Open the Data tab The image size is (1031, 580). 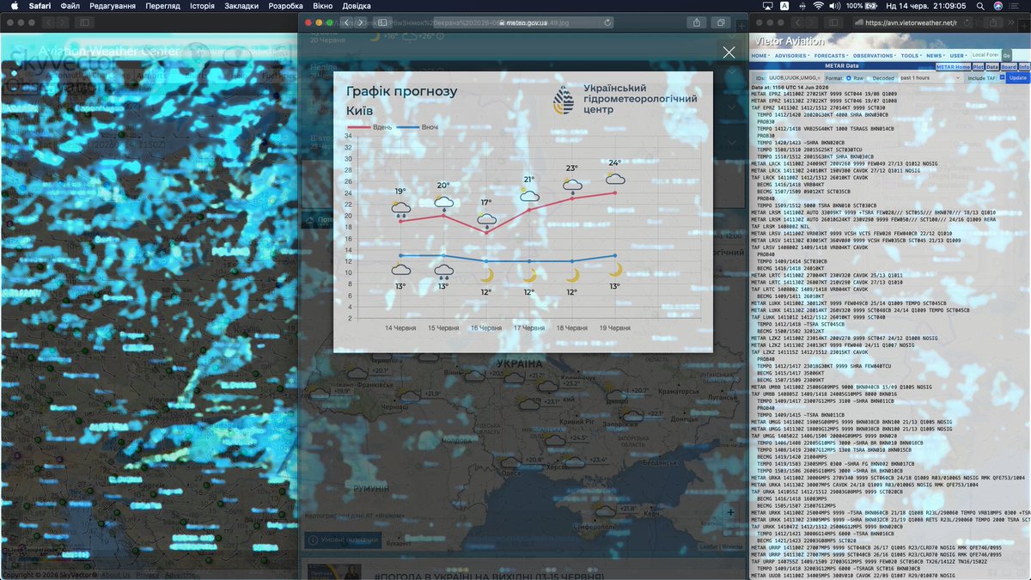coord(992,67)
